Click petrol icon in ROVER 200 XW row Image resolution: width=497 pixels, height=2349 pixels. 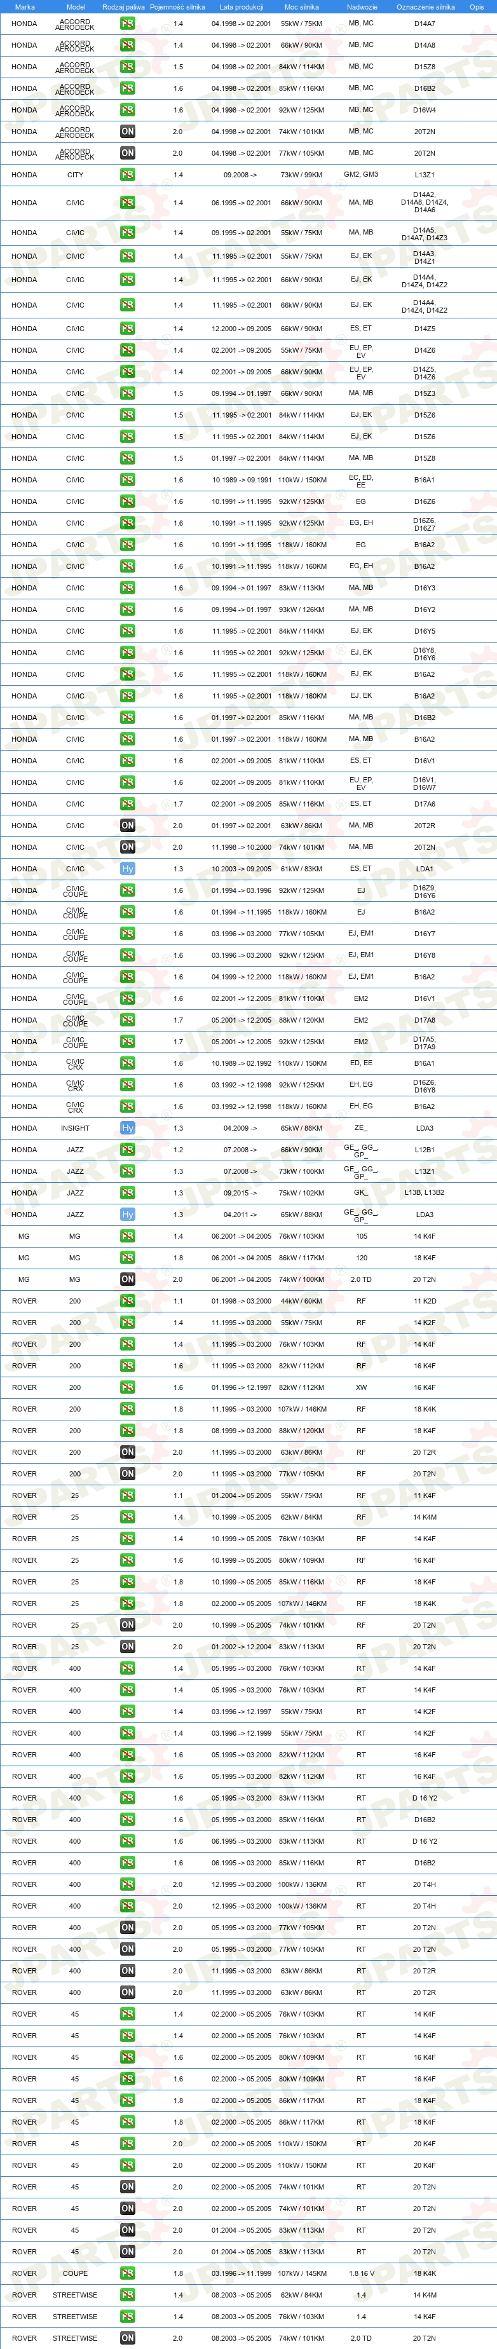128,1388
